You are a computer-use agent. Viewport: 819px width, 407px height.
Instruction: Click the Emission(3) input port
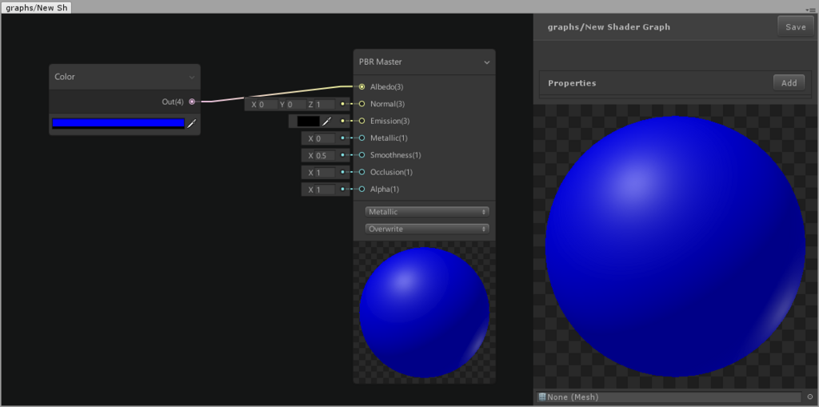click(362, 122)
